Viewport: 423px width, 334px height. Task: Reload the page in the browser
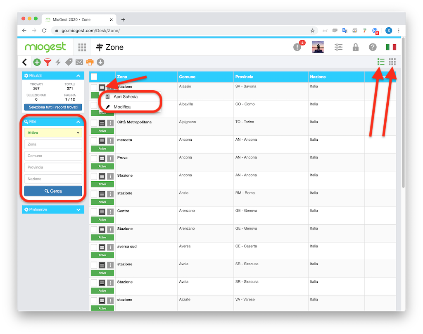[44, 31]
